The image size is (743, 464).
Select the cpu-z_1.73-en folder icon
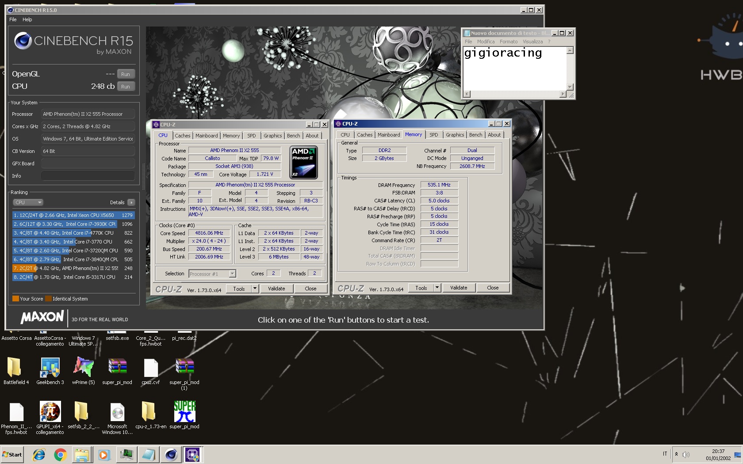pos(151,415)
